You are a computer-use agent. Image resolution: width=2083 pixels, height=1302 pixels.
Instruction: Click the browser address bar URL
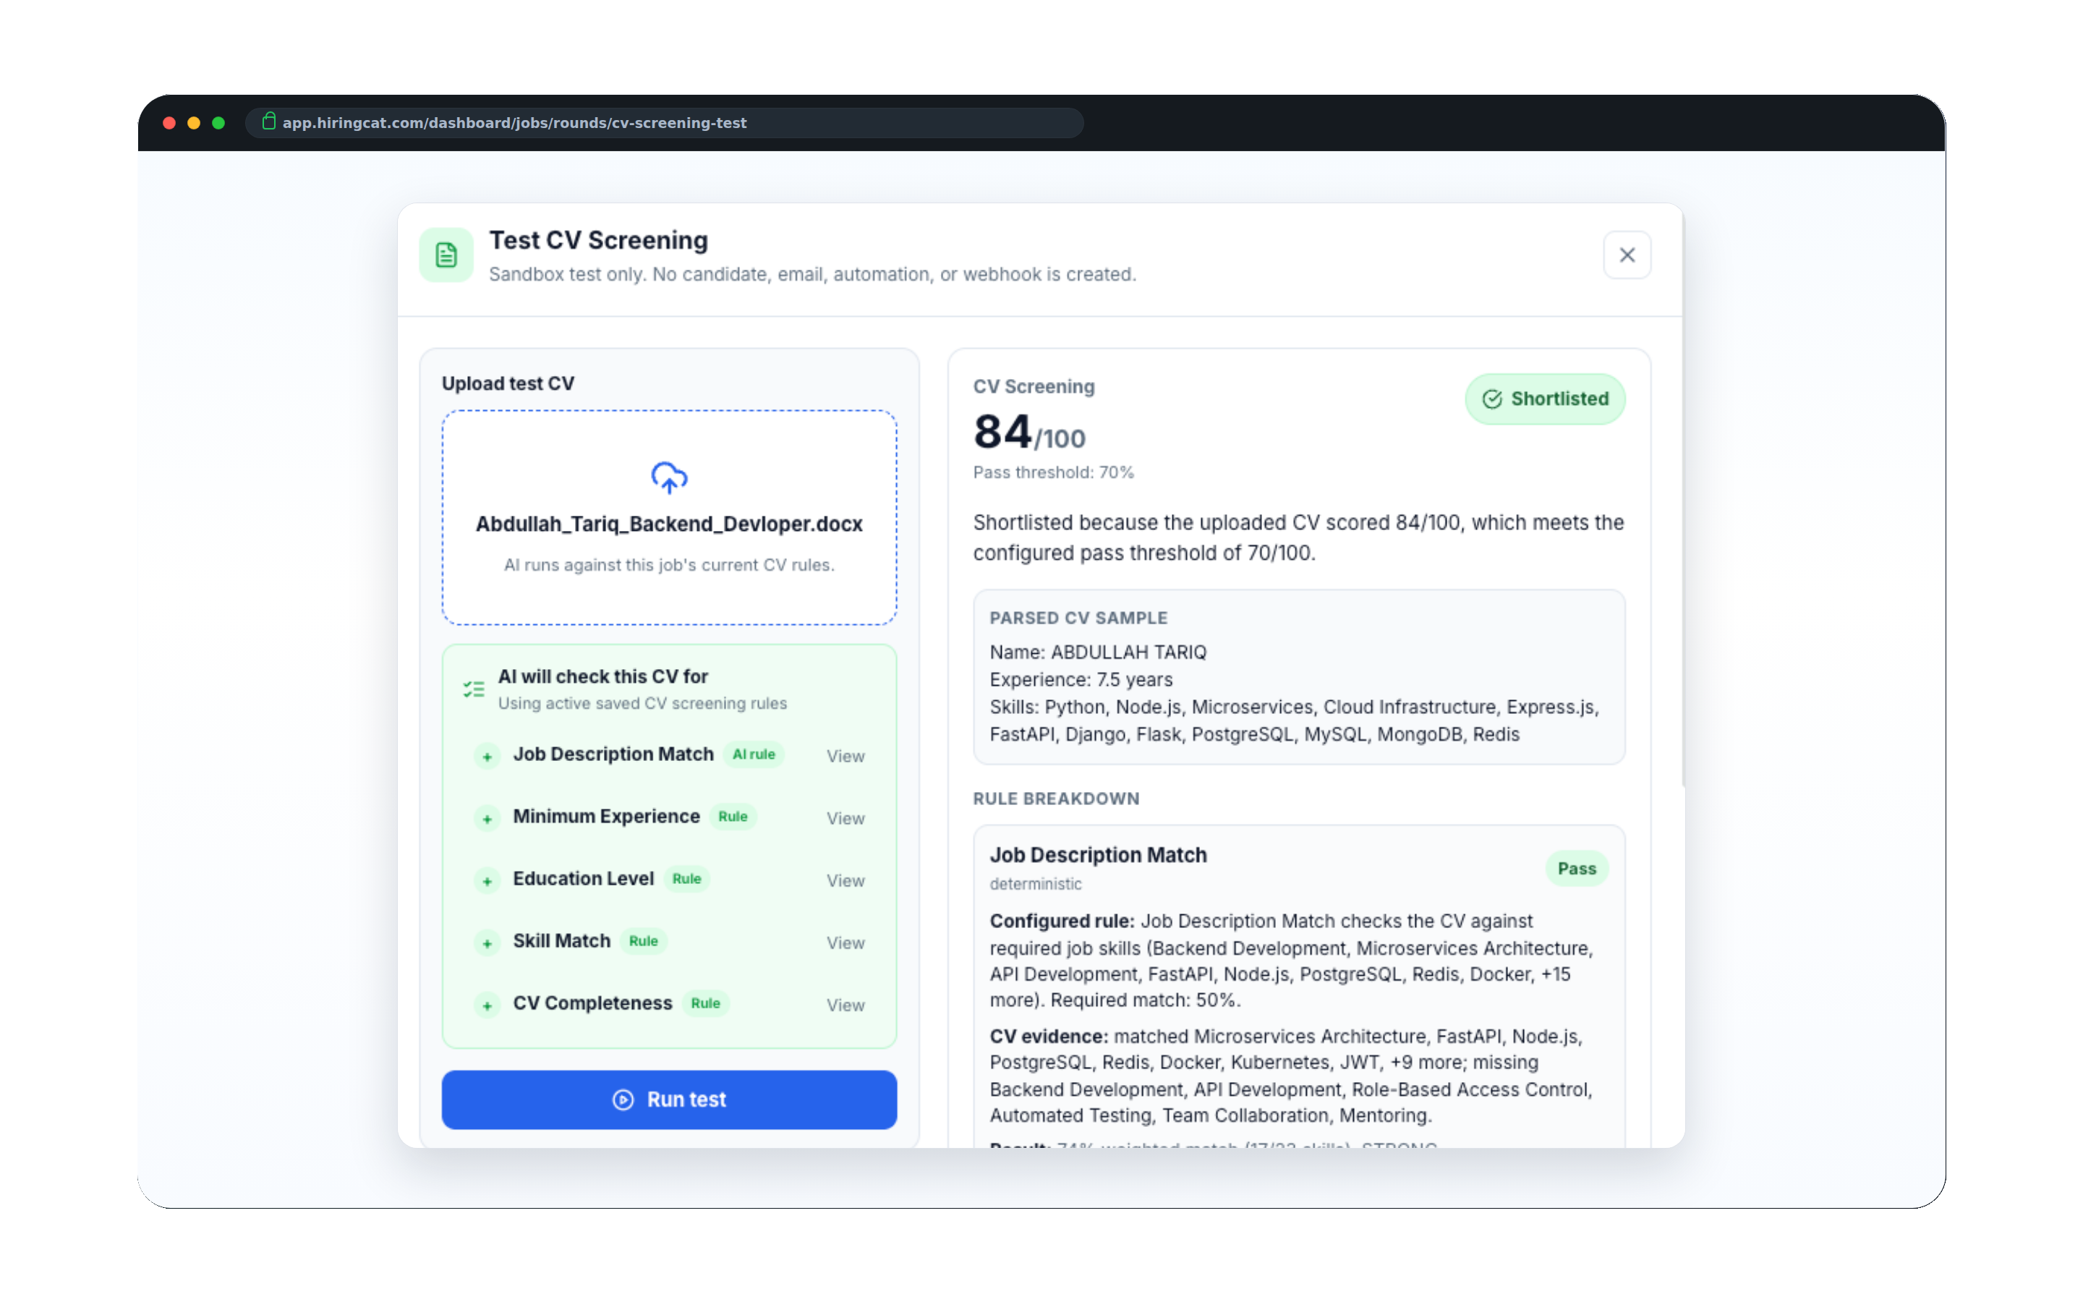point(515,123)
